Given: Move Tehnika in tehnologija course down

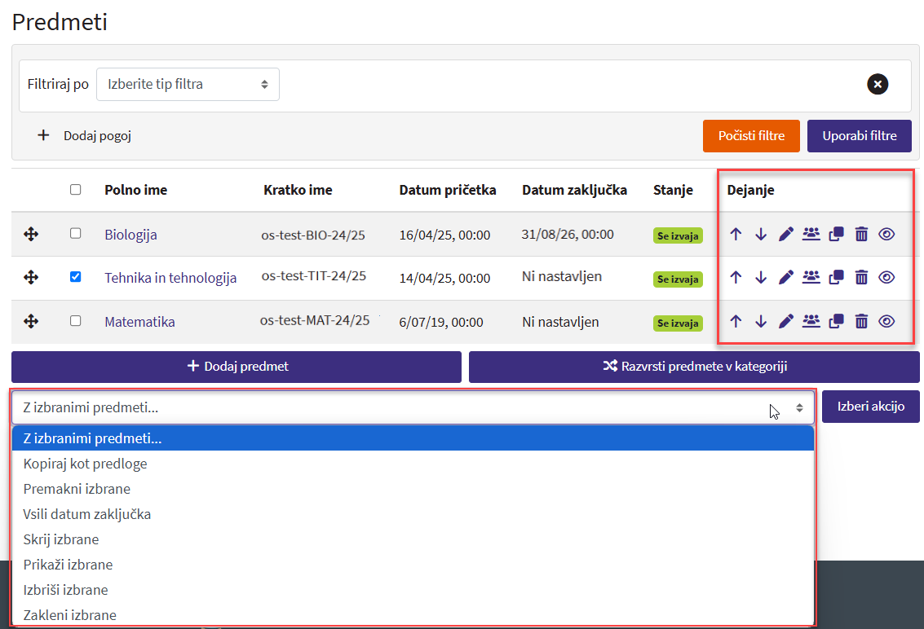Looking at the screenshot, I should (761, 278).
